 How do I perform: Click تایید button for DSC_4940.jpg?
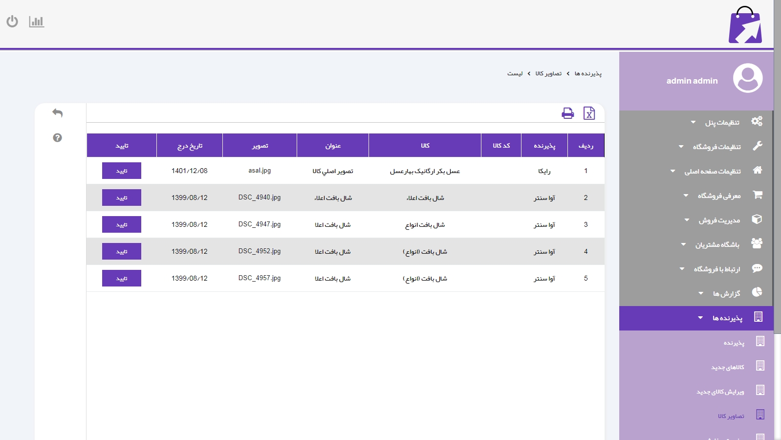[122, 198]
